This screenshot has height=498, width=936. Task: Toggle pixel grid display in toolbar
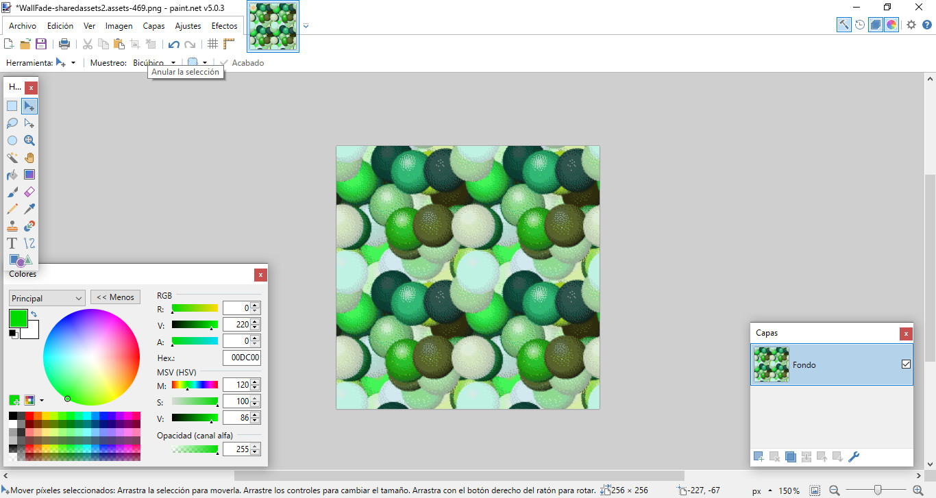pos(213,45)
